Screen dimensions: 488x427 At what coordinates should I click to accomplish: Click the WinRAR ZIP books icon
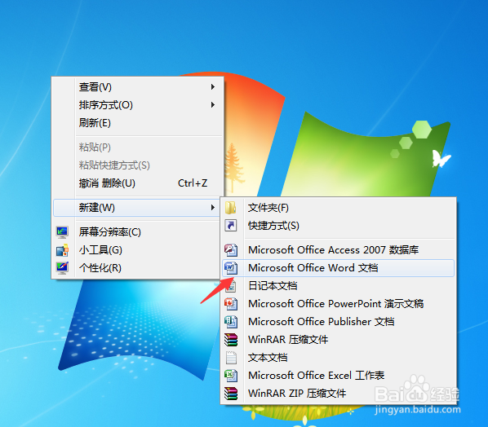pyautogui.click(x=231, y=394)
